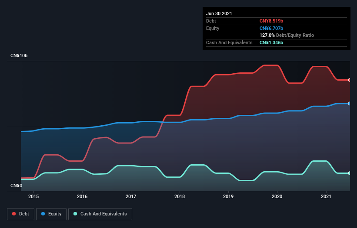Click the 2021 x-axis label
The image size is (357, 228).
pos(326,196)
